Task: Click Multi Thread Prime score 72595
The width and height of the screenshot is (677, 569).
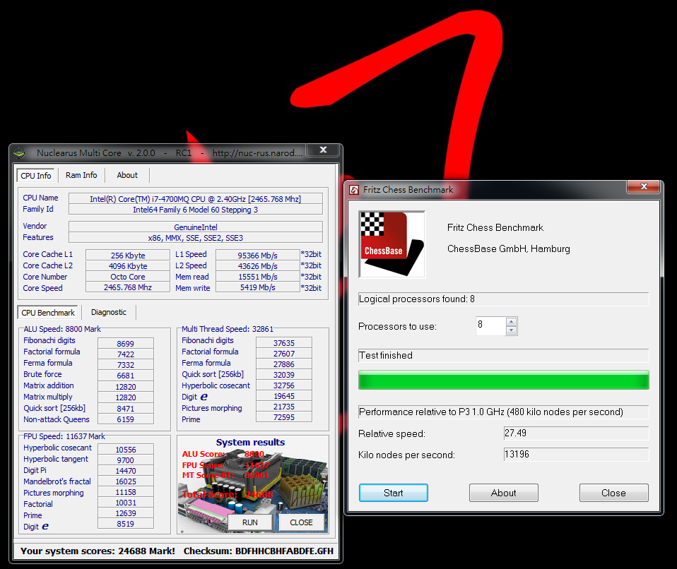Action: (x=284, y=417)
